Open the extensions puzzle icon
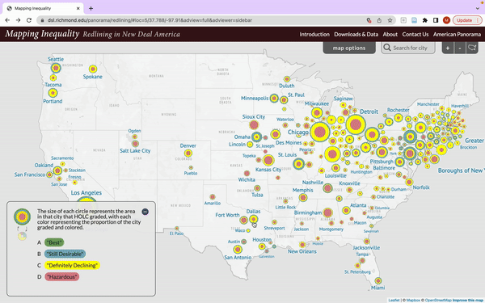Viewport: 485px width, 303px height. pos(425,20)
